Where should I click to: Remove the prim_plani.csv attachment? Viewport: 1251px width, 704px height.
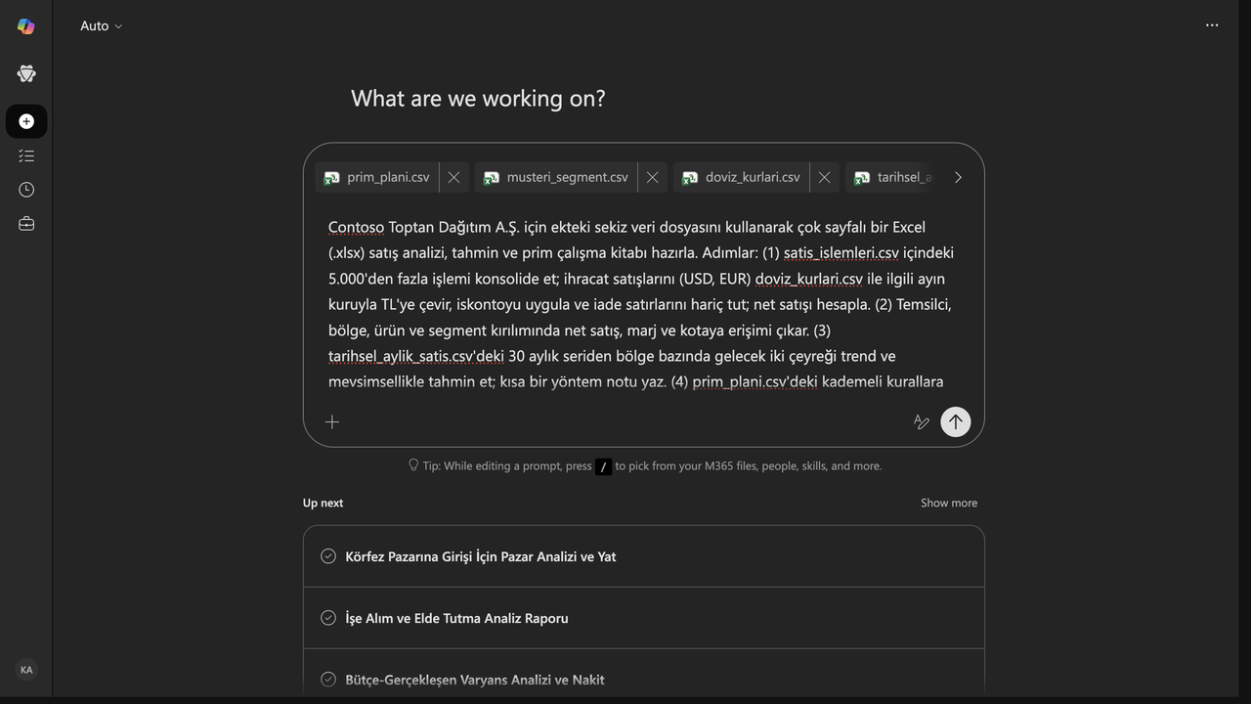coord(453,177)
